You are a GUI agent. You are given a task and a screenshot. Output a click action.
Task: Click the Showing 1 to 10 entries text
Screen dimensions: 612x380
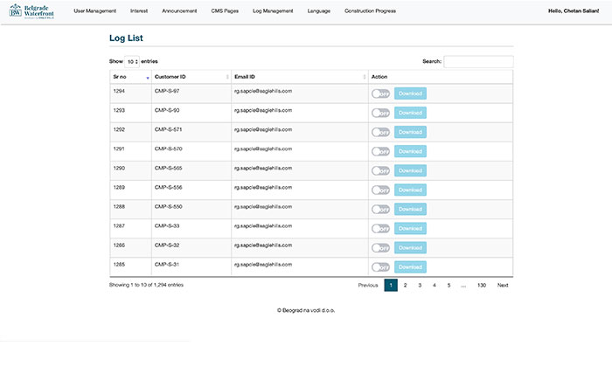(x=146, y=285)
